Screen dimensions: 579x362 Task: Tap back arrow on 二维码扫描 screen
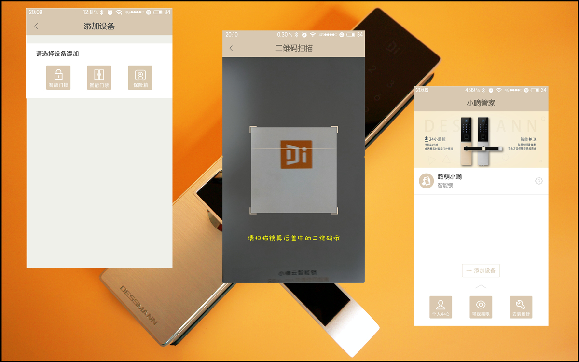[x=231, y=48]
